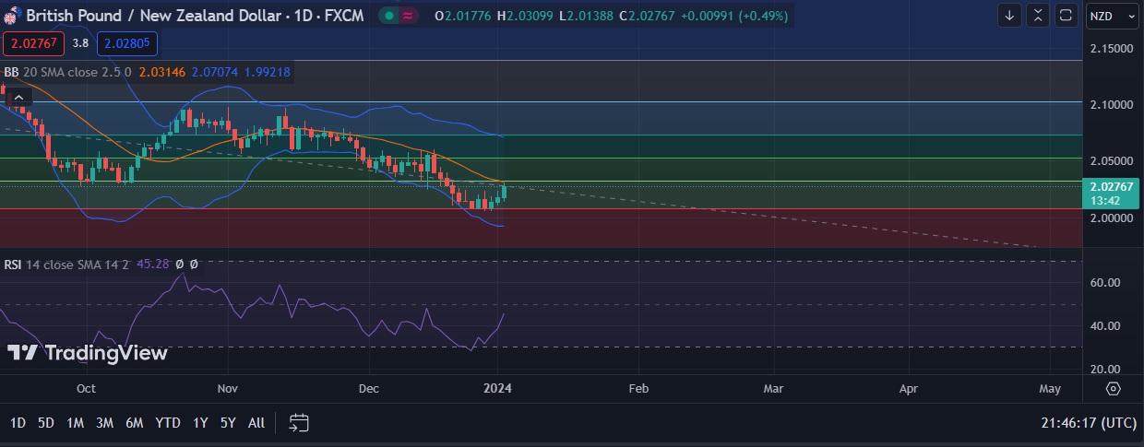Switch to the YTD time range
Image resolution: width=1144 pixels, height=447 pixels.
coord(168,423)
